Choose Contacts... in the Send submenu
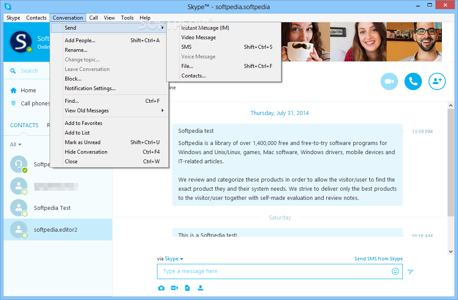This screenshot has height=300, width=458. coord(224,76)
